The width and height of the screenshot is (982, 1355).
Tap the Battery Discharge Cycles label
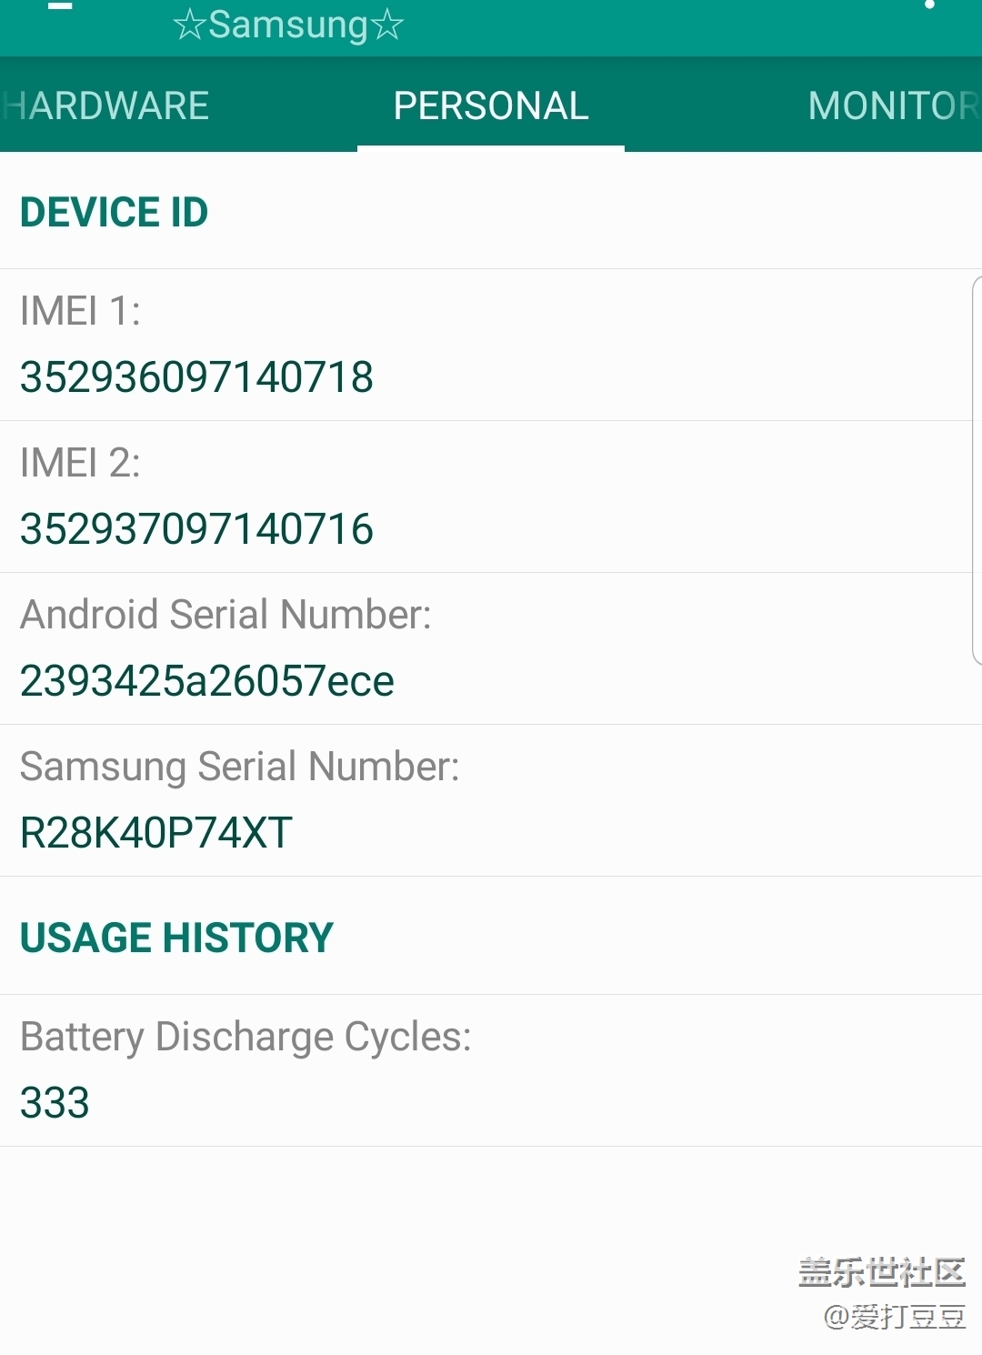pos(245,1037)
